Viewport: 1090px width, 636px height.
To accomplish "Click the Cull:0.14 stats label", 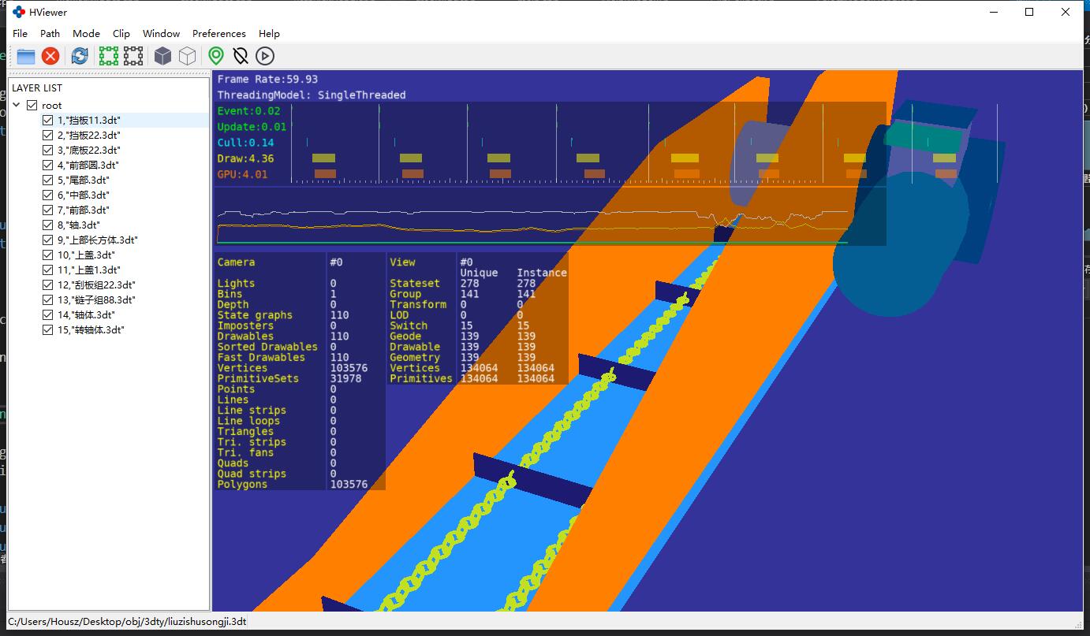I will tap(246, 143).
